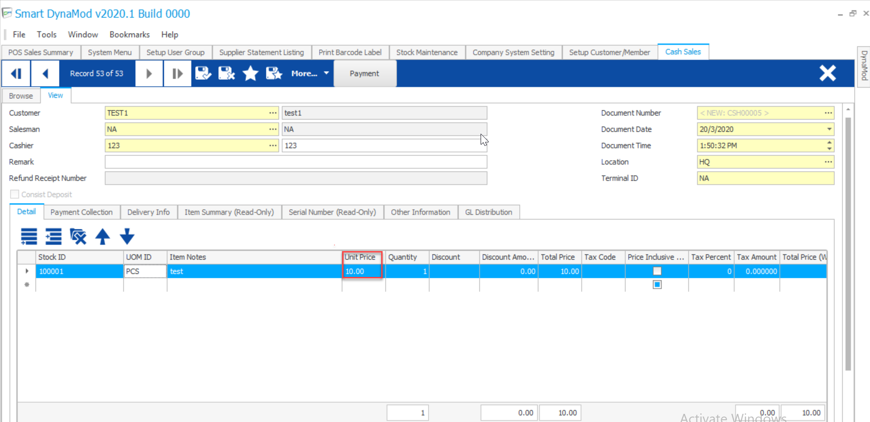Close the Cash Sales form with the white X
Screen dimensions: 870x422
coord(827,73)
